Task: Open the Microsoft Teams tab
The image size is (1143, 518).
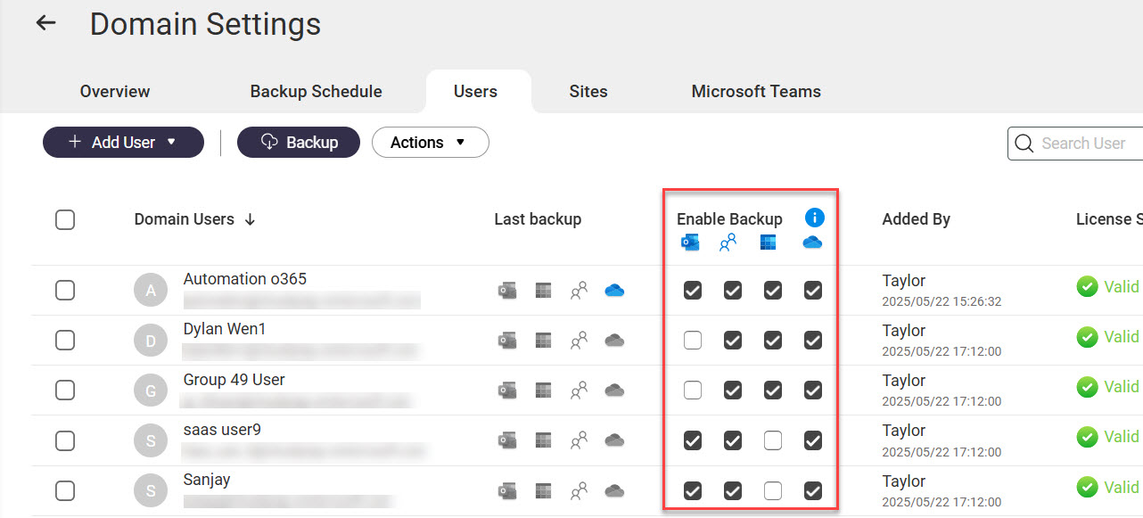Action: (x=755, y=92)
